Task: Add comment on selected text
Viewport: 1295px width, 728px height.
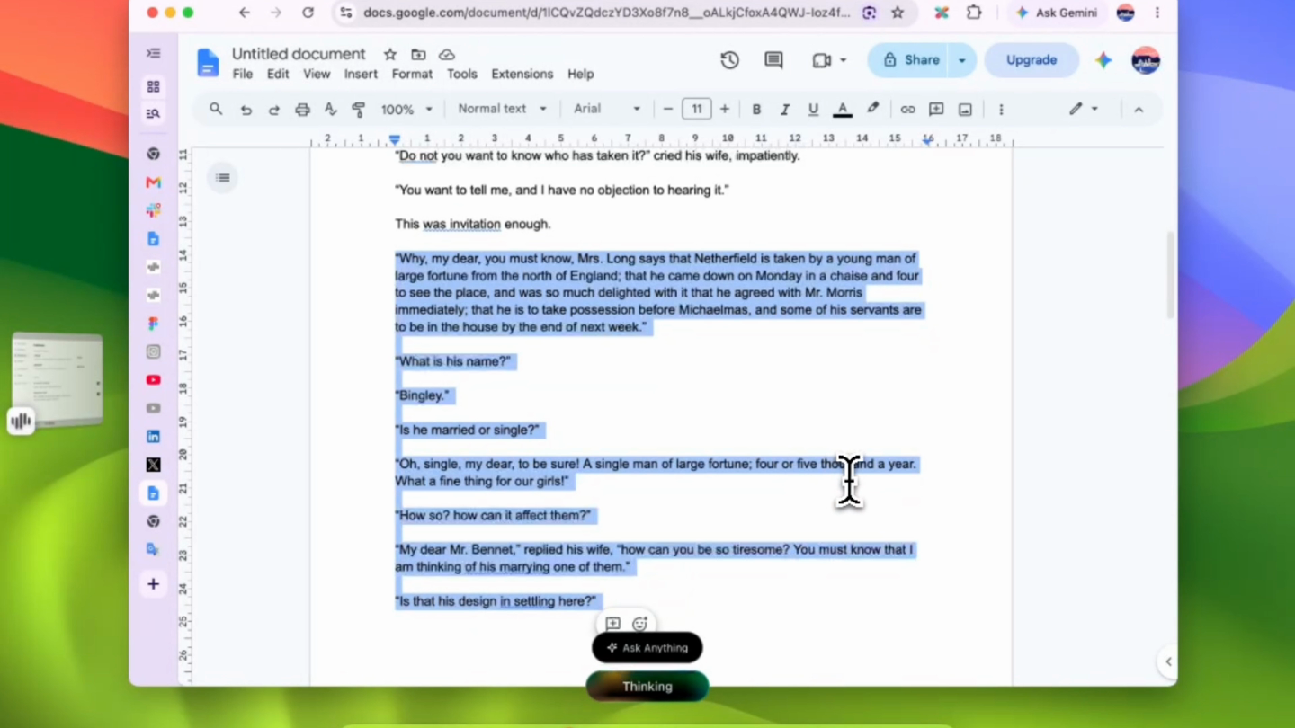Action: click(613, 624)
